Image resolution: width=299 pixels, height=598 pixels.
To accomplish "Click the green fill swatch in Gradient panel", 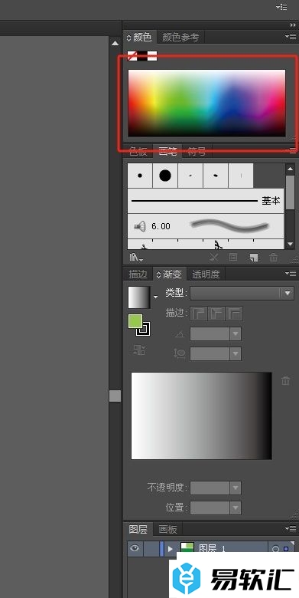I will pos(135,321).
